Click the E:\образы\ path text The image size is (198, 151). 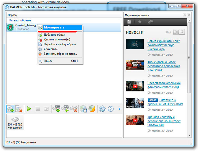[22, 29]
